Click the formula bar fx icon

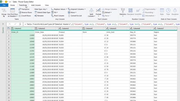point(20,24)
